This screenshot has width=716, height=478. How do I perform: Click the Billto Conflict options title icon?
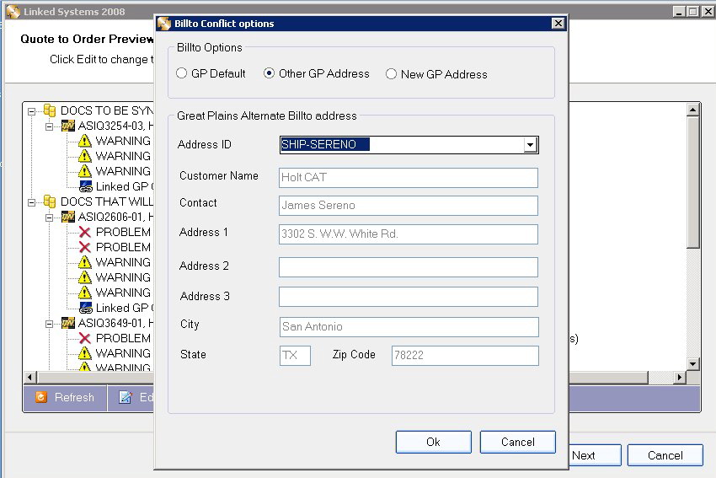pyautogui.click(x=164, y=24)
